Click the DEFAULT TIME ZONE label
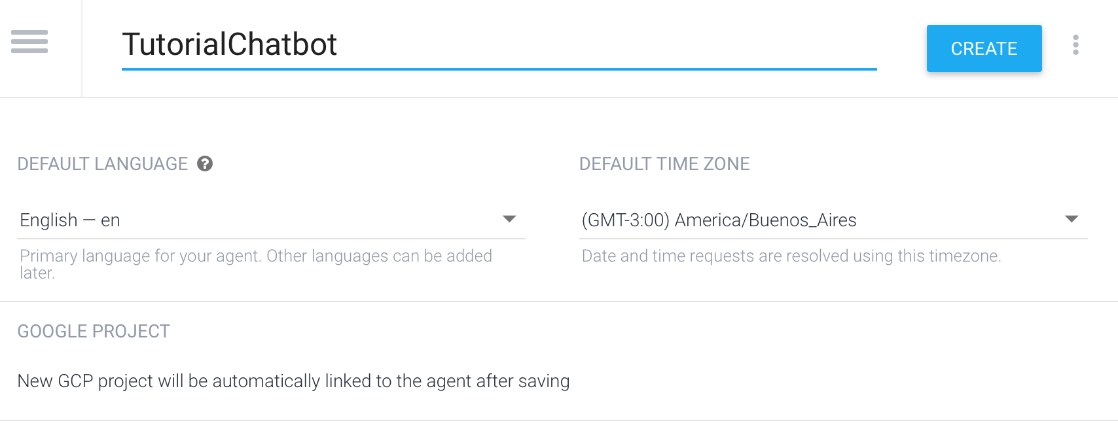 [x=664, y=163]
